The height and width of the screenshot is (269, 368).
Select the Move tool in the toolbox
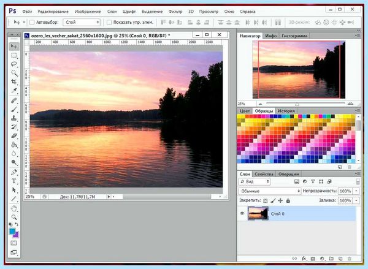click(x=14, y=47)
